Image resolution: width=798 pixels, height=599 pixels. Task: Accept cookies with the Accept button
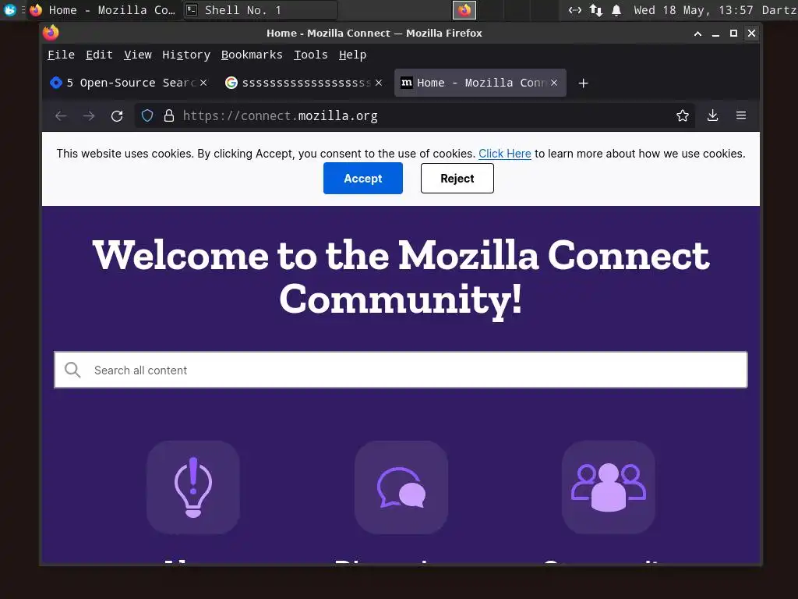pos(363,179)
